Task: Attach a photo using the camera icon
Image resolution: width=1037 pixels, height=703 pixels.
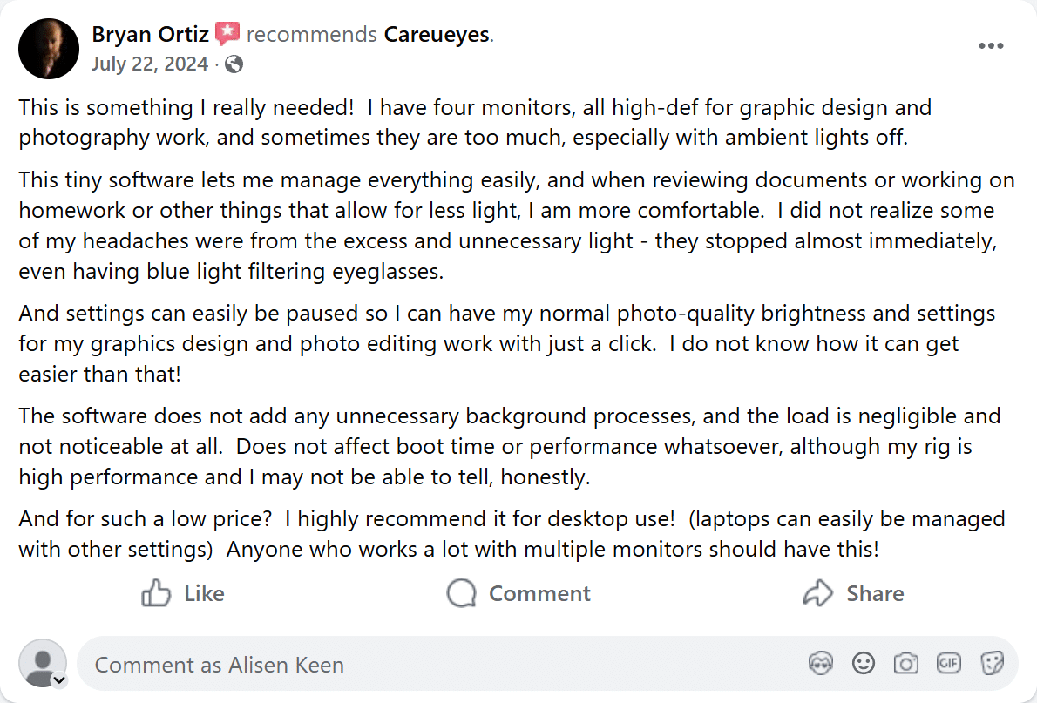Action: pos(905,664)
